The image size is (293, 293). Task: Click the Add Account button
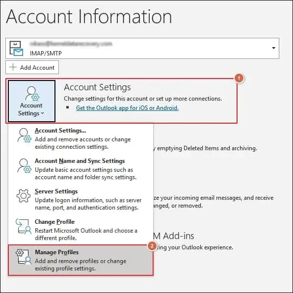pyautogui.click(x=32, y=67)
